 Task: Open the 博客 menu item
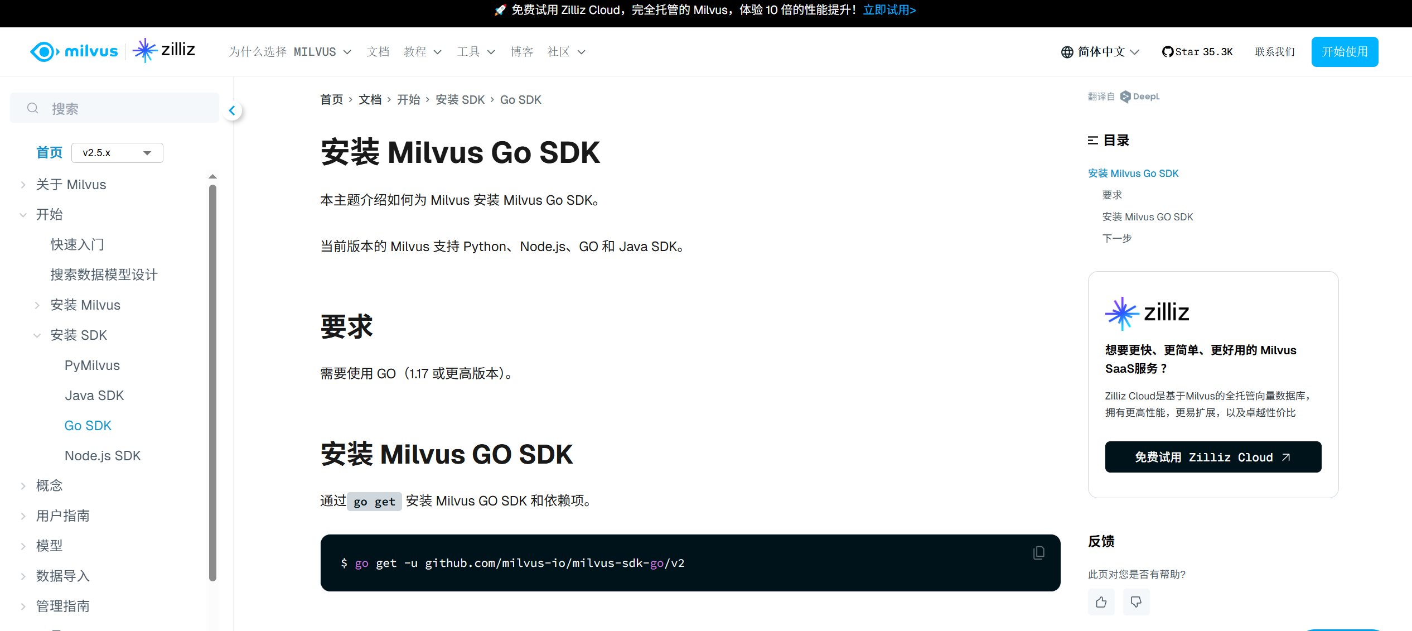(521, 52)
